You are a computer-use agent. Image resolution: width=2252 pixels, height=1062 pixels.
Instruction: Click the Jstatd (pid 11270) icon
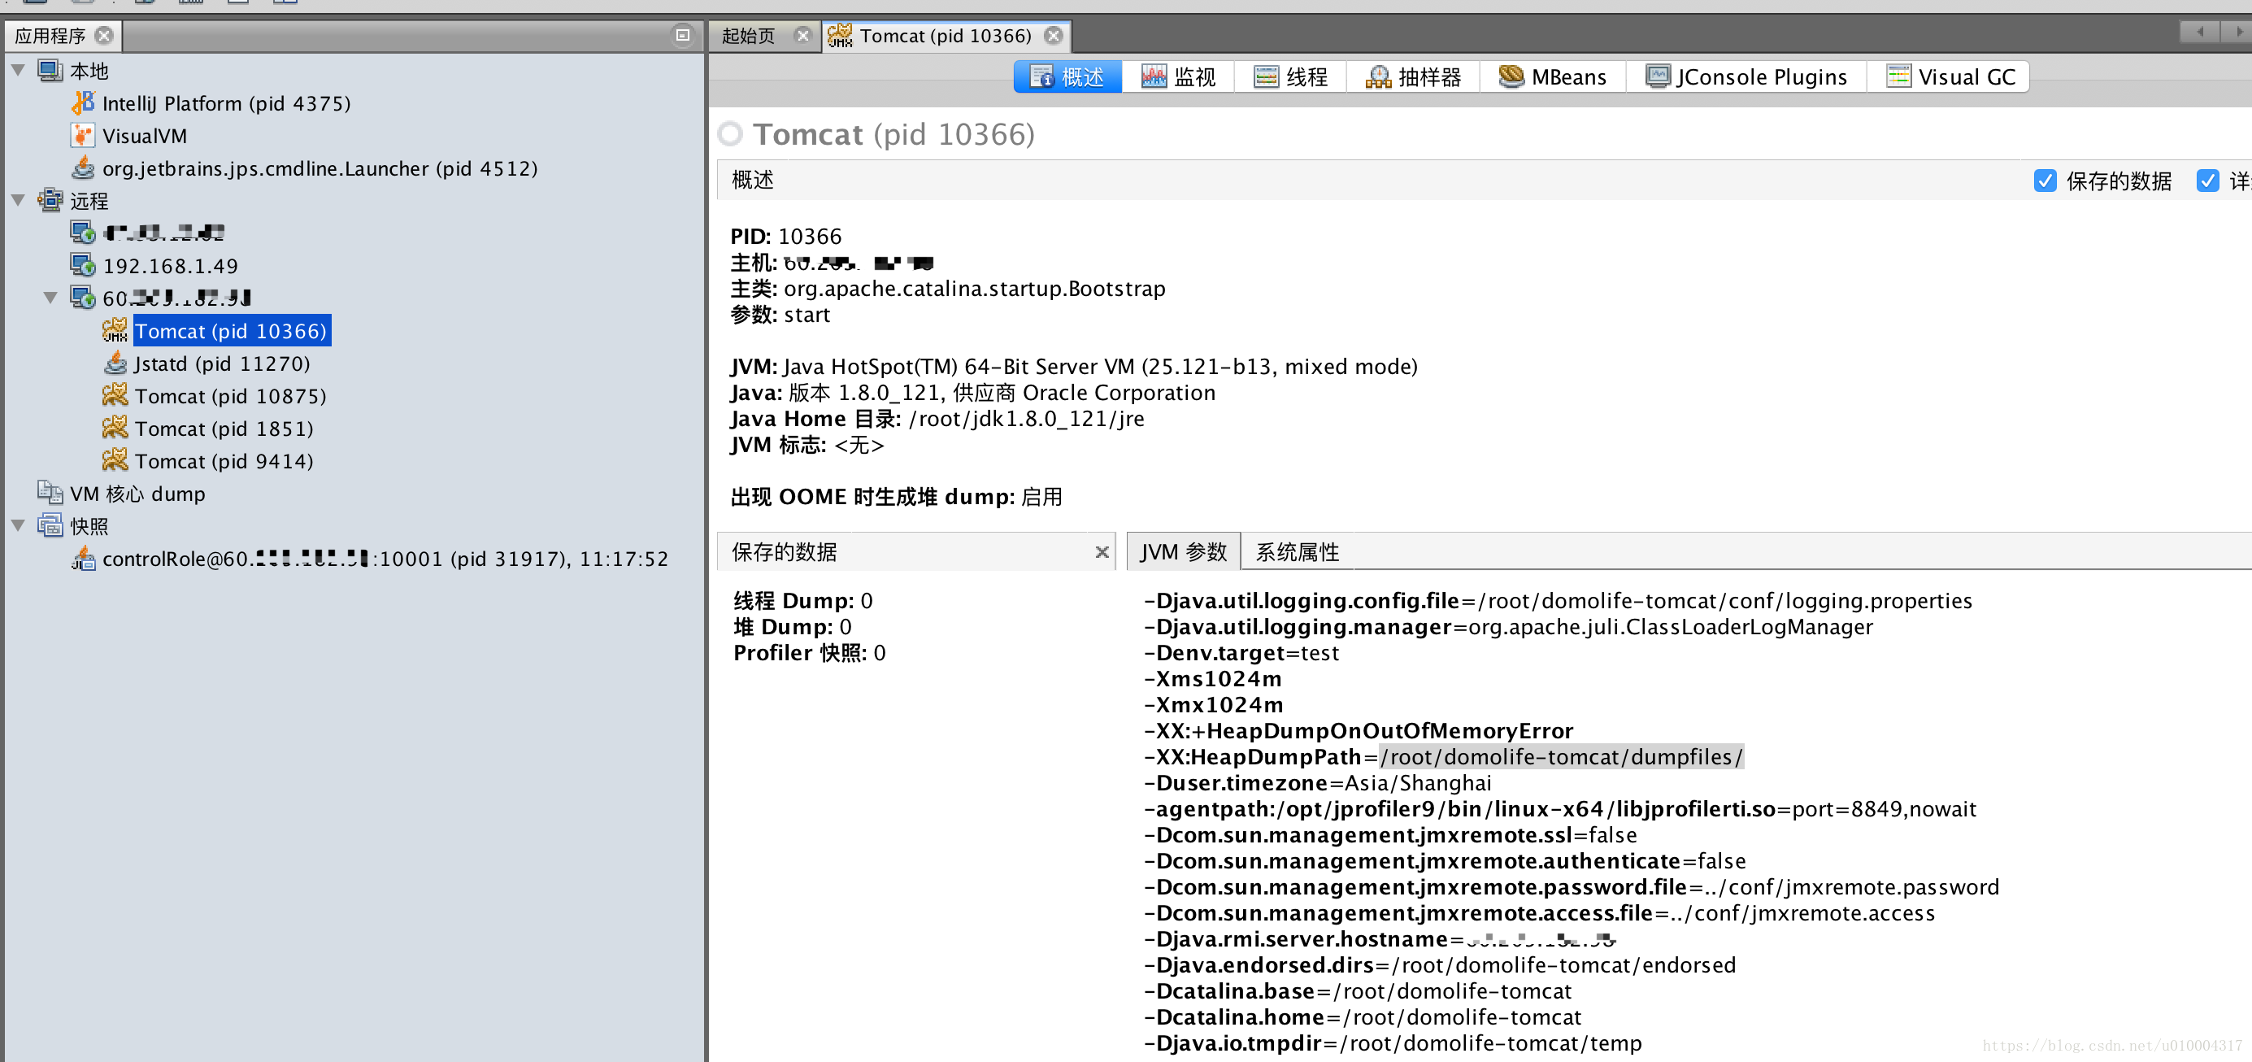[115, 363]
